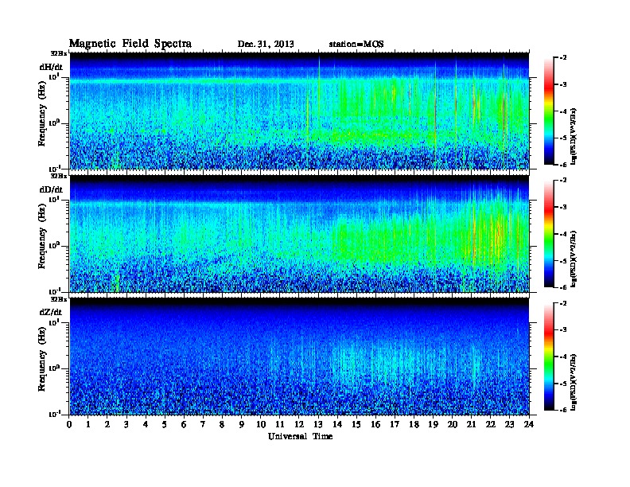
Task: Click hour 12 on time axis
Action: point(299,425)
